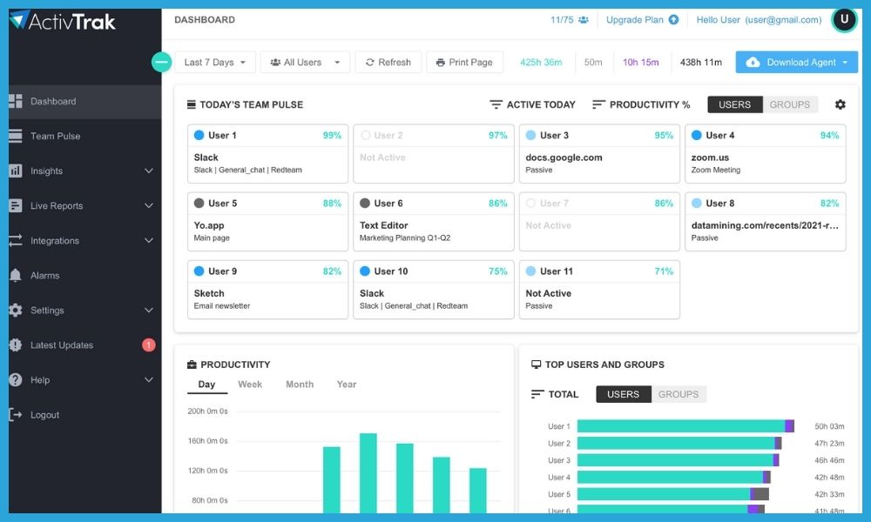Click the Today's Team Pulse list icon

point(192,104)
